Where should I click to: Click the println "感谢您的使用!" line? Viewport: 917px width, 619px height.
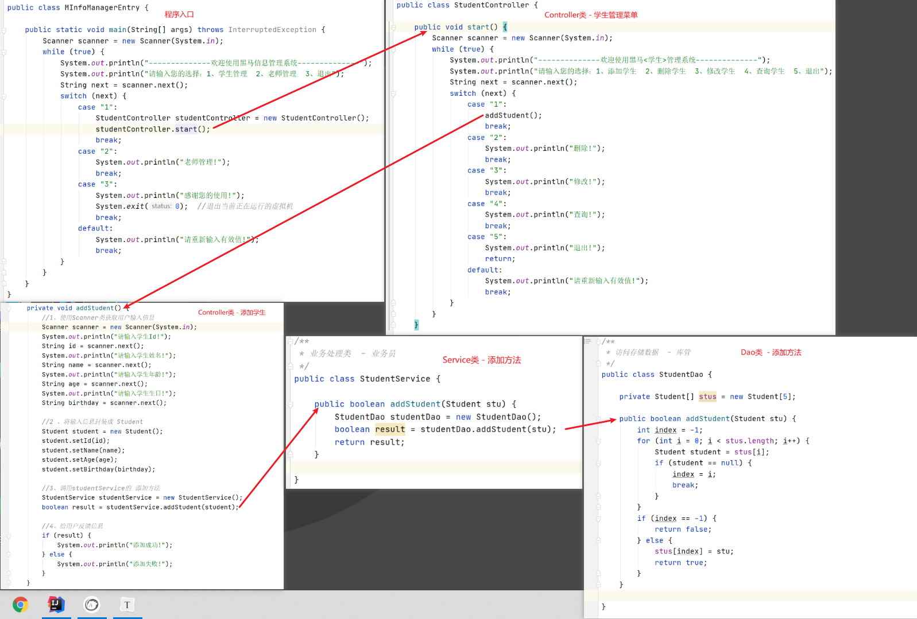click(170, 196)
